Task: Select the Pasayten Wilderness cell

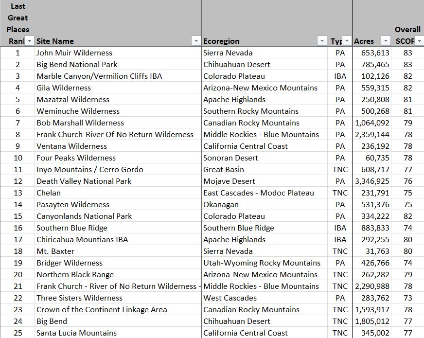Action: 118,204
